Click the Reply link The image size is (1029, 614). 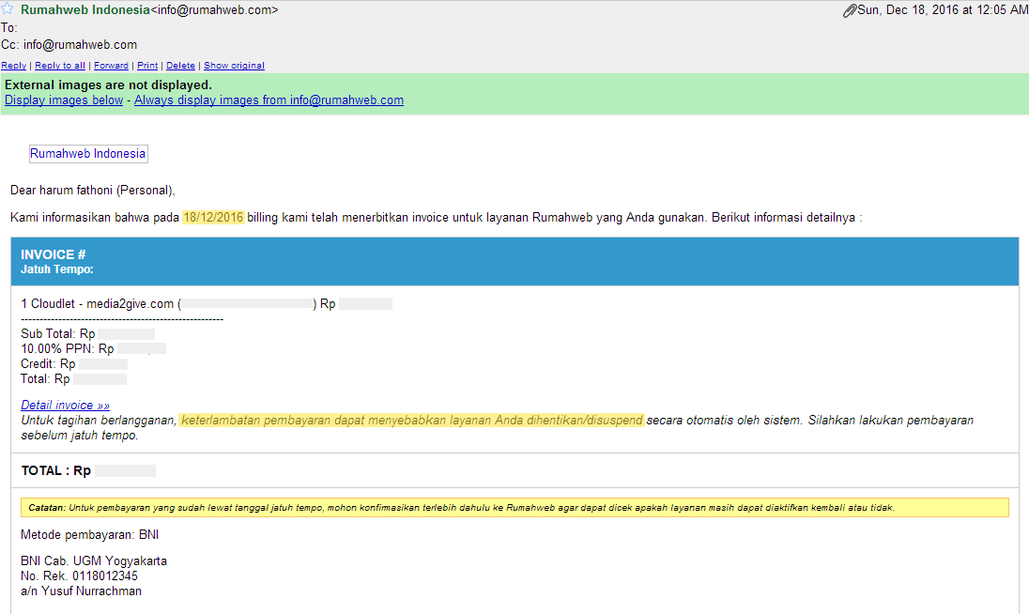point(13,66)
